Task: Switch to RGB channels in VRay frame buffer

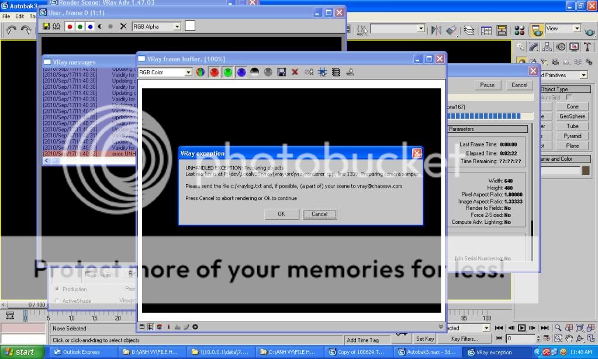Action: 201,72
